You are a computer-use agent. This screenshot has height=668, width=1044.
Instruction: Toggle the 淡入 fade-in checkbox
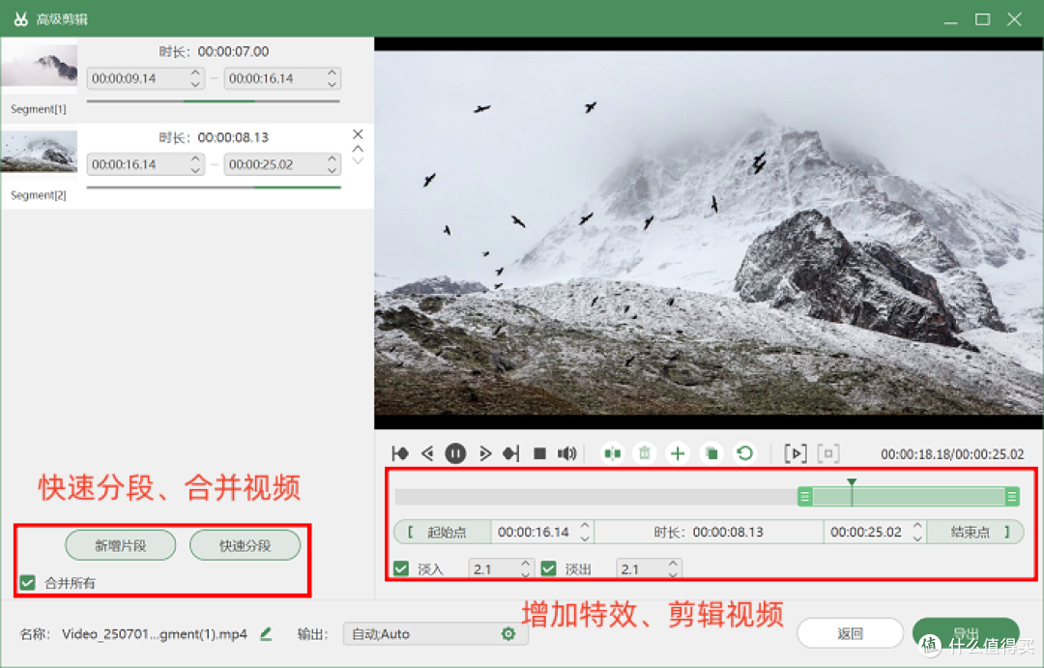click(401, 568)
